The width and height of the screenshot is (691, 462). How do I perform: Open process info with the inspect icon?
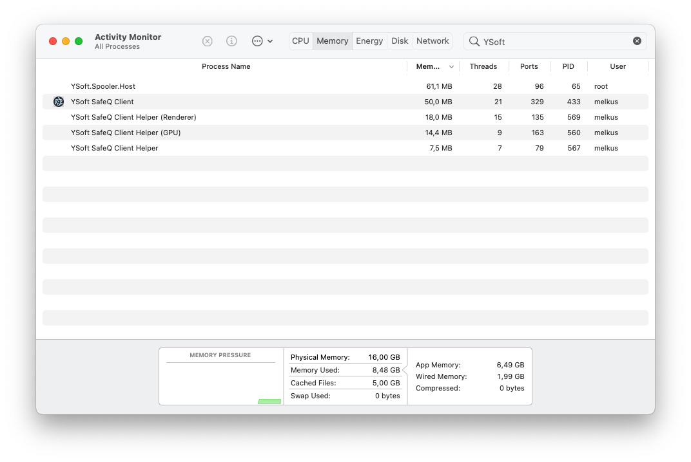(x=231, y=41)
